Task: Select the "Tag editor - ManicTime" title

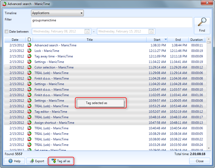Action: point(51,112)
